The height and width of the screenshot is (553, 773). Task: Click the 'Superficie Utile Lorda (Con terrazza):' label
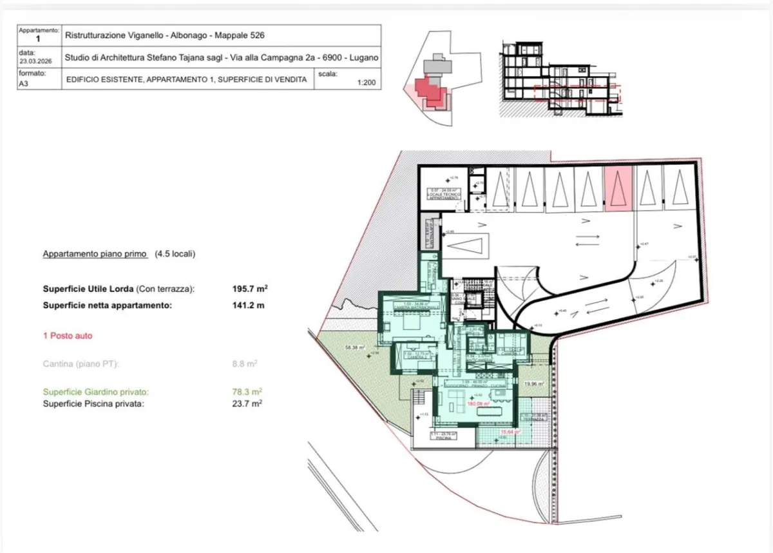(119, 289)
